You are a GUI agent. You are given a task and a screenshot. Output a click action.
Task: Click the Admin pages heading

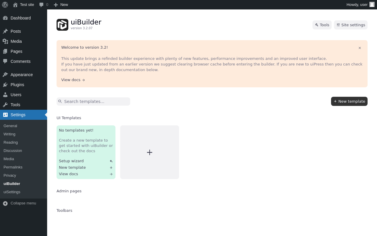pos(69,191)
